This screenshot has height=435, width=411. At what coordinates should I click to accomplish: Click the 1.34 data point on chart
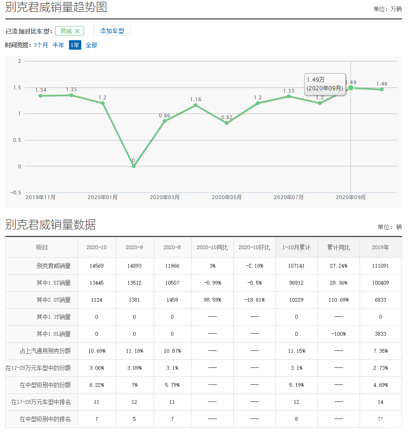[41, 96]
